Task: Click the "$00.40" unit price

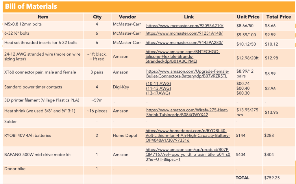Action: click(243, 88)
